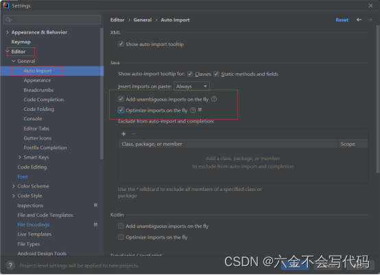Image resolution: width=380 pixels, height=275 pixels.
Task: Click the right panel vertical scrollbar
Action: tap(378, 99)
